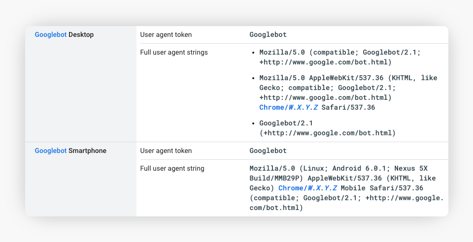Open the Googlebot link in the Smartphone row

tap(51, 151)
